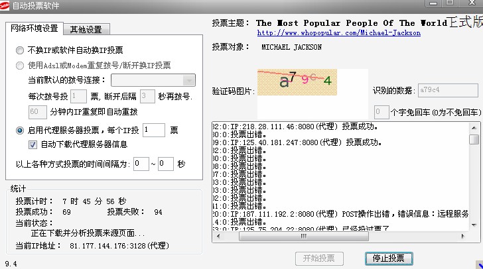
Task: Open the 网络环境设置 tab
Action: pos(33,29)
